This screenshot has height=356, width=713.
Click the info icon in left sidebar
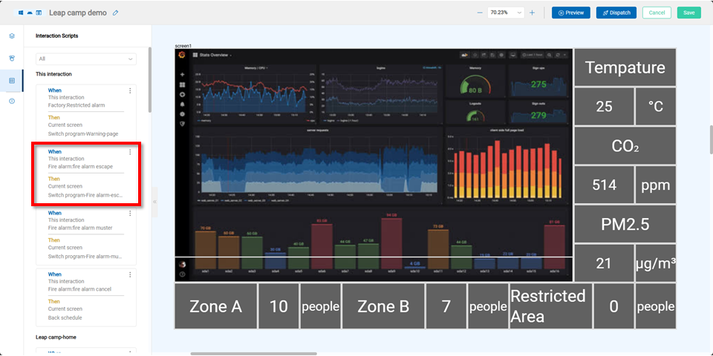click(12, 101)
